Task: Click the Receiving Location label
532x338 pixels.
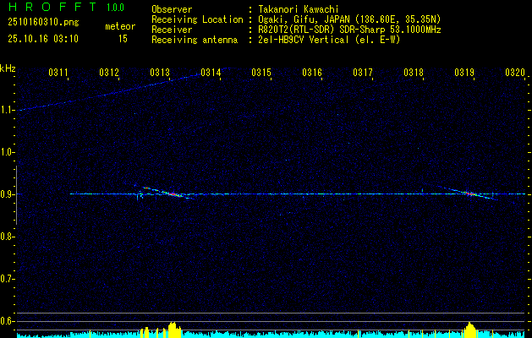Action: pos(197,19)
